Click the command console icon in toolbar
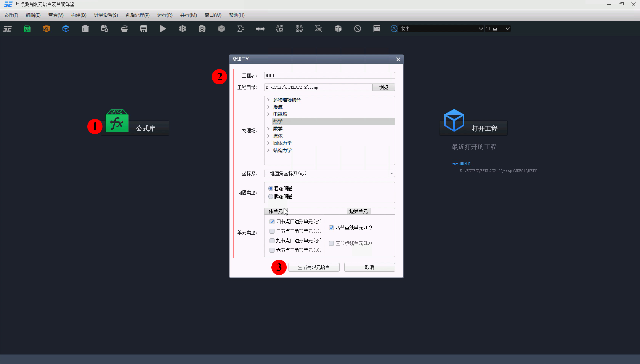This screenshot has height=364, width=640. pyautogui.click(x=376, y=29)
